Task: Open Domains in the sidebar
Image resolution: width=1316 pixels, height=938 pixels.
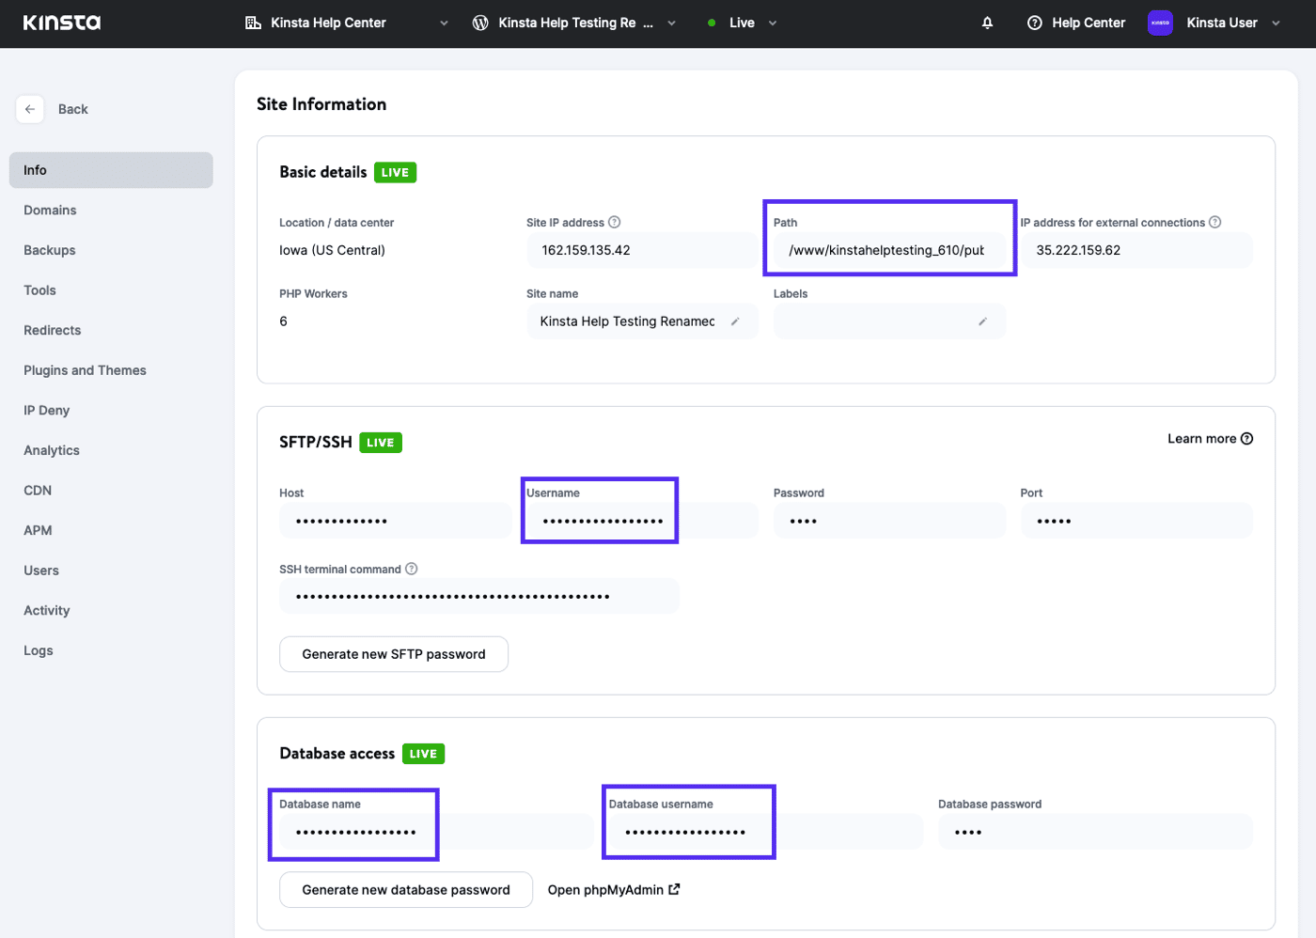Action: tap(50, 211)
